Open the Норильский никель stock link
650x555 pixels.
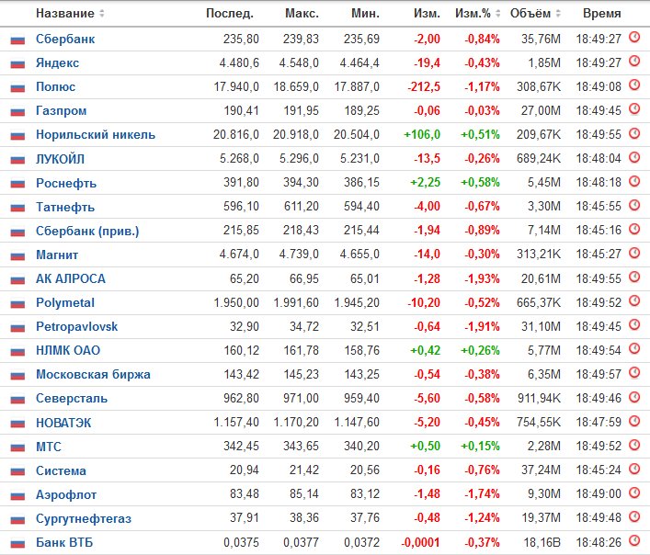(x=96, y=134)
